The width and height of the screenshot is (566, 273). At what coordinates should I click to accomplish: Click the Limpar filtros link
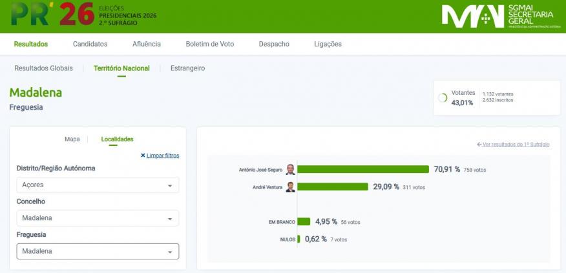pos(163,156)
